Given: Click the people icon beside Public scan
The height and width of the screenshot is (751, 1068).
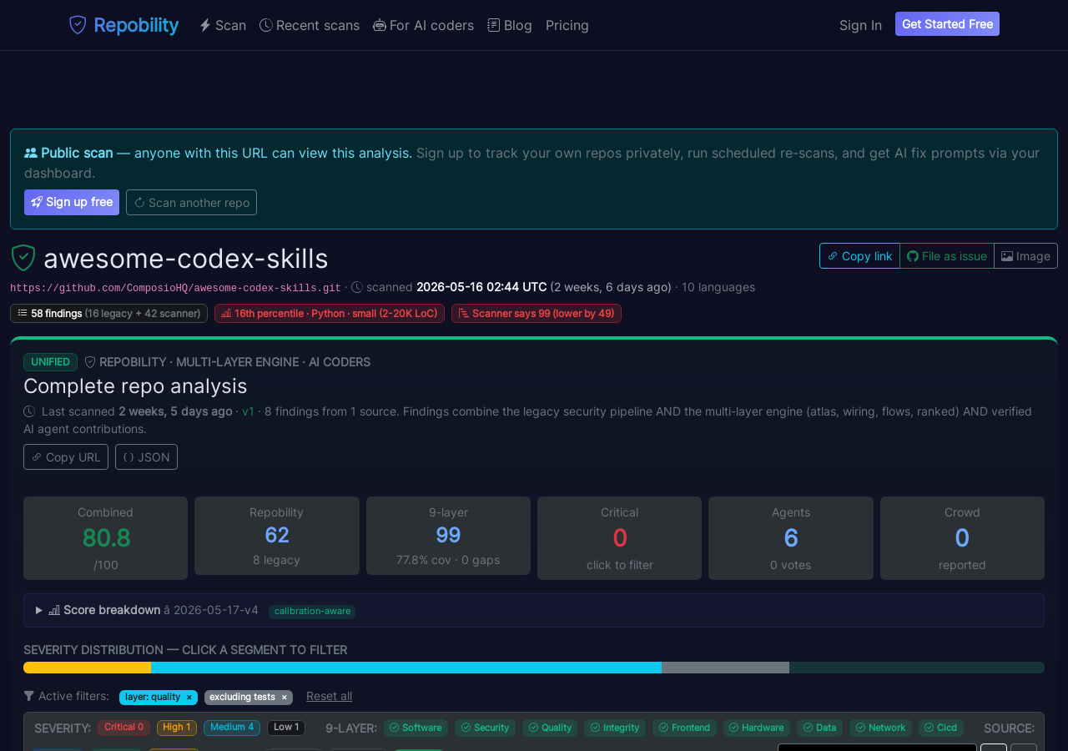Looking at the screenshot, I should pyautogui.click(x=31, y=153).
